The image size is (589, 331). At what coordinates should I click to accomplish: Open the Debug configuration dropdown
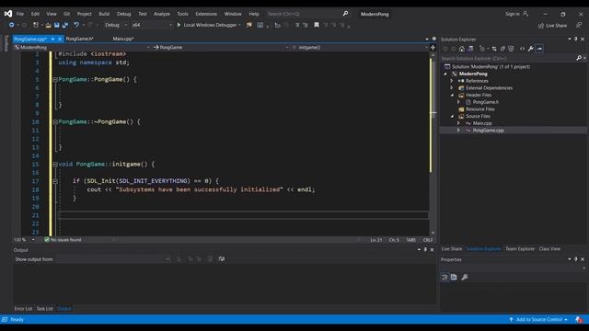(116, 25)
